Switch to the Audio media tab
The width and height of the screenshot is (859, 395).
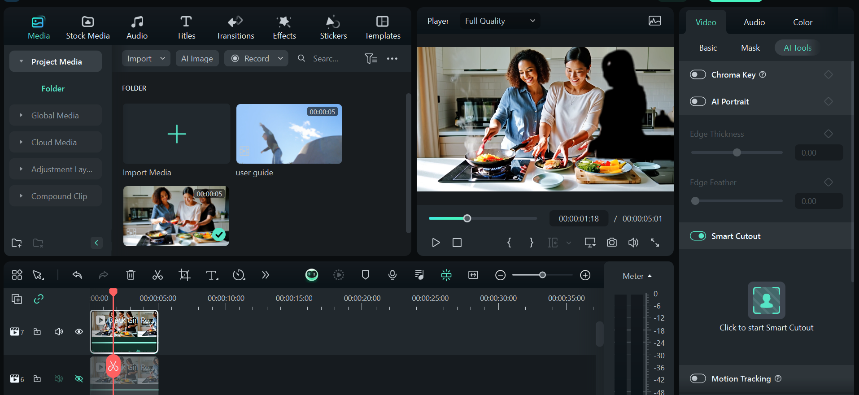tap(137, 28)
